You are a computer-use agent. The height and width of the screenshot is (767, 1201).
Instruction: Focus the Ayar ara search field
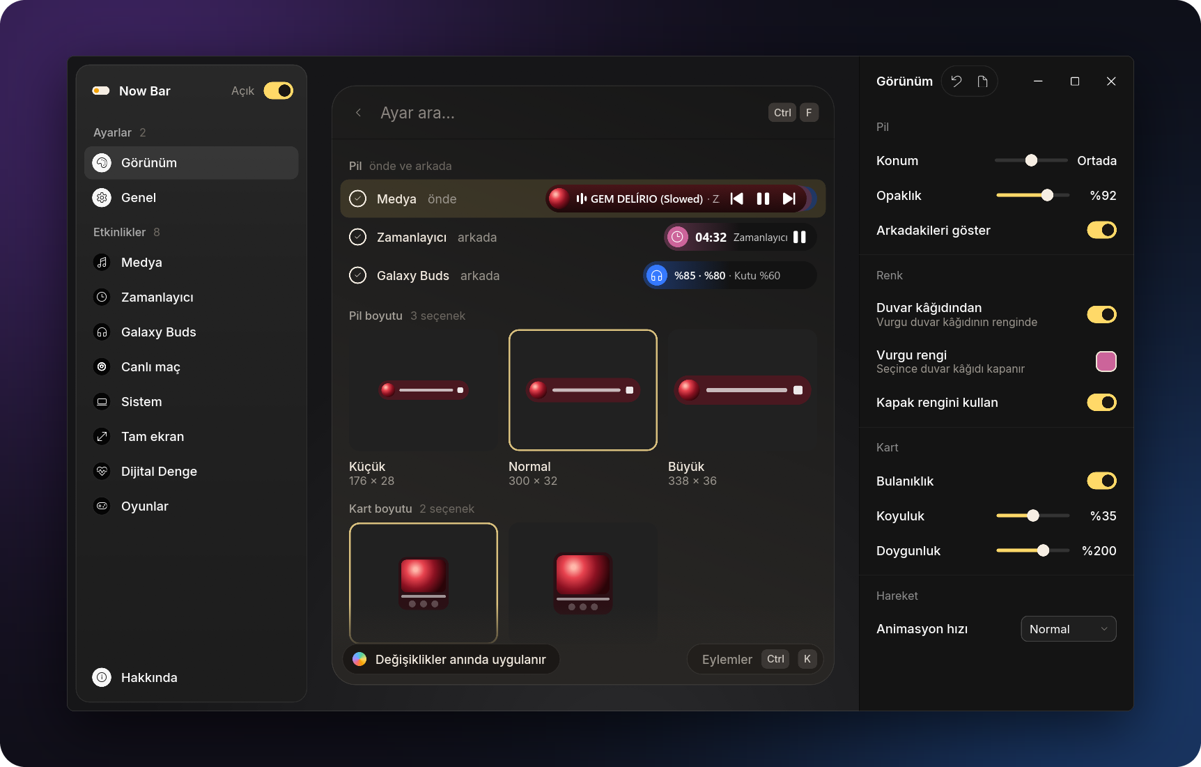(568, 113)
